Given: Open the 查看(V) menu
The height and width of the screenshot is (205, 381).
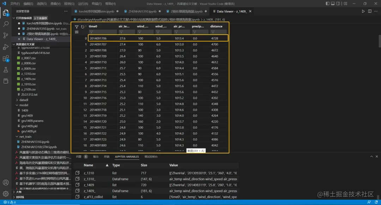Looking at the screenshot, I should (55, 4).
